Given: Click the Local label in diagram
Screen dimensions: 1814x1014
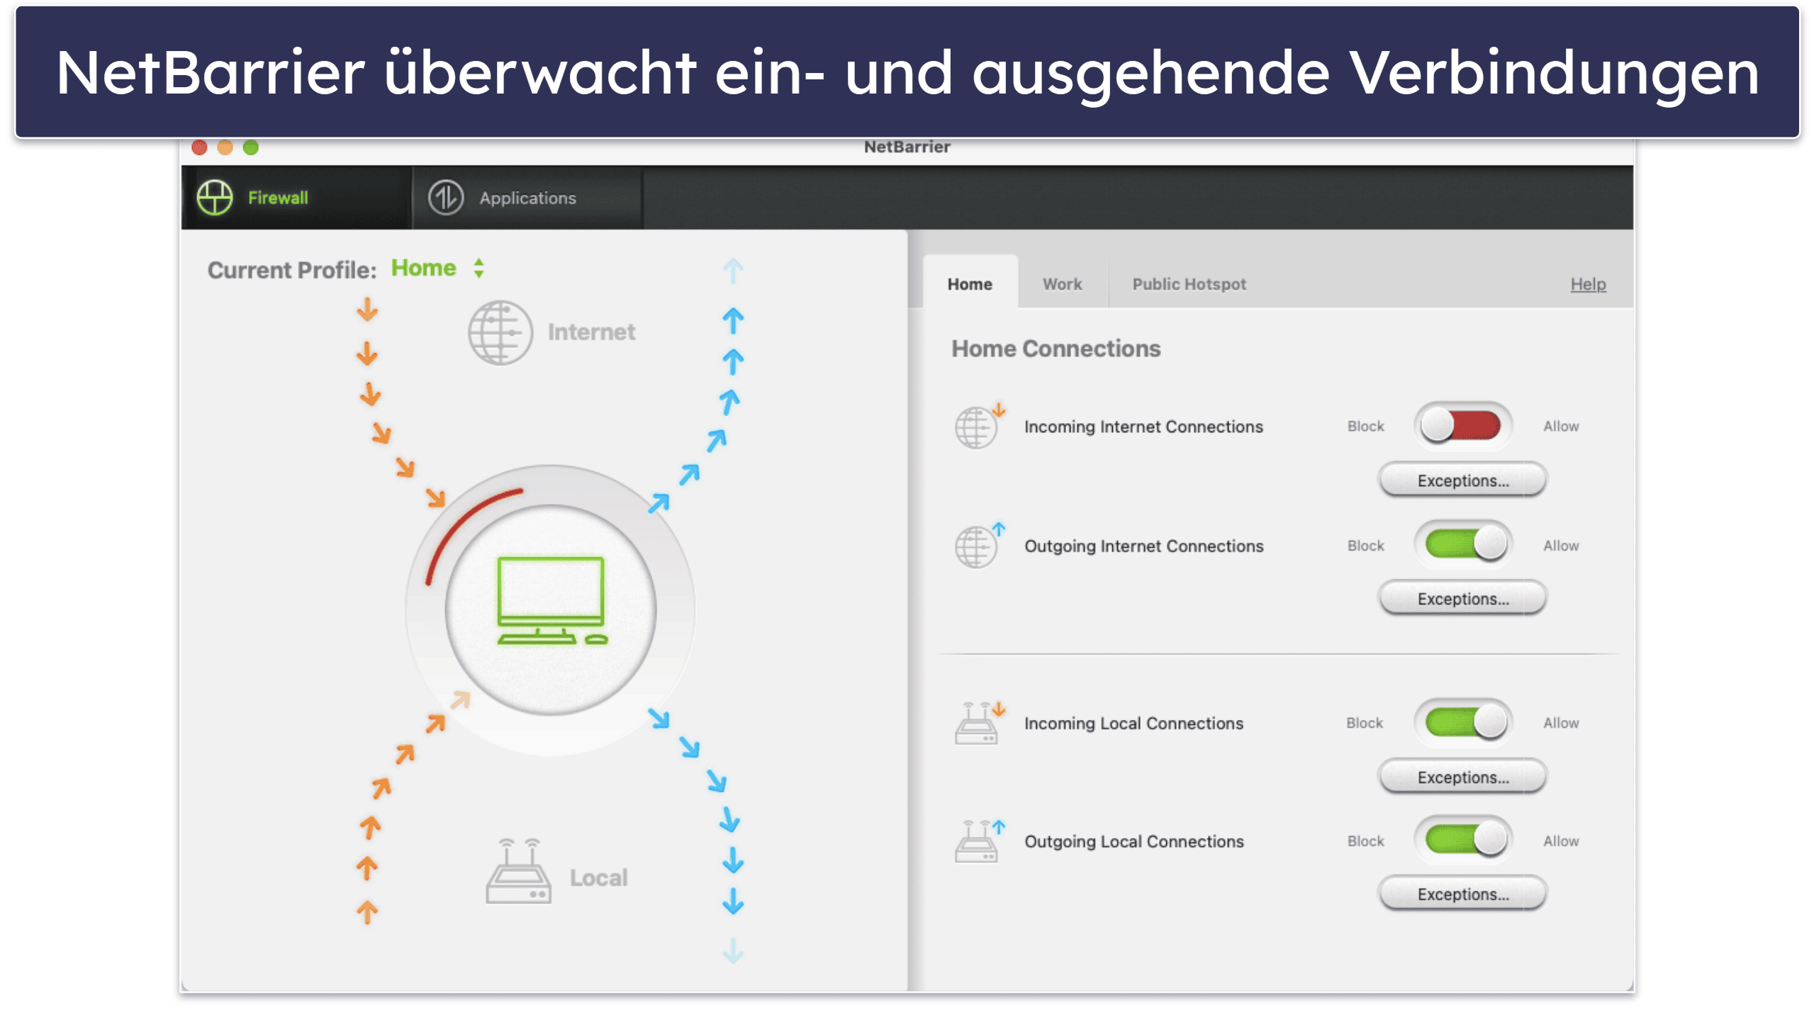Looking at the screenshot, I should pos(598,878).
